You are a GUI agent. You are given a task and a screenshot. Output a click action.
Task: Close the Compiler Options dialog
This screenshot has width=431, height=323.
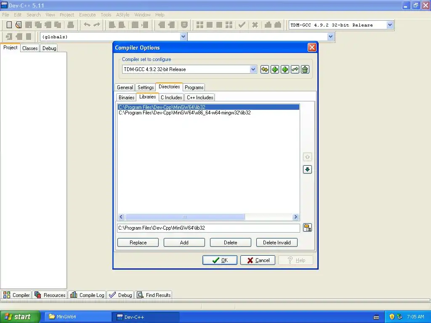pyautogui.click(x=312, y=48)
